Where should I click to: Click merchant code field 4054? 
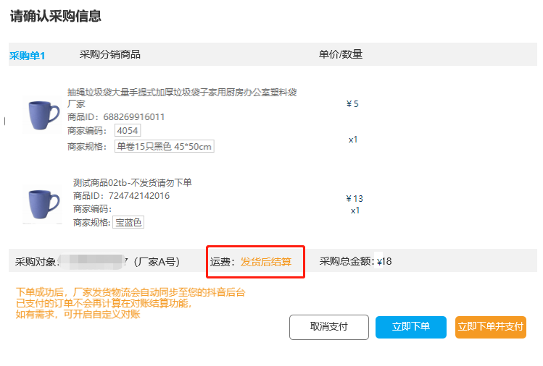click(128, 131)
